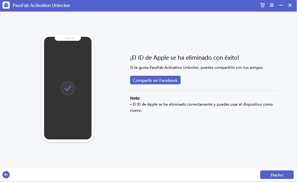Viewport: 297px width, 182px height.
Task: Click the PassFab logo in the title bar
Action: pos(6,5)
